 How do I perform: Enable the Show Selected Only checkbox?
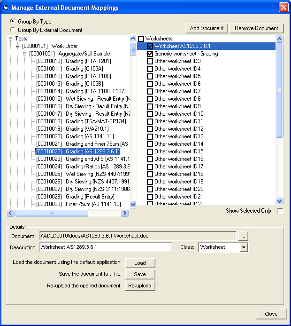[x=280, y=211]
